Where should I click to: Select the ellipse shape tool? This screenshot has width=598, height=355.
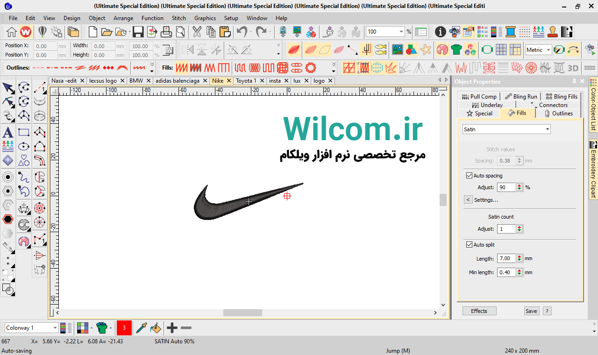(x=24, y=146)
